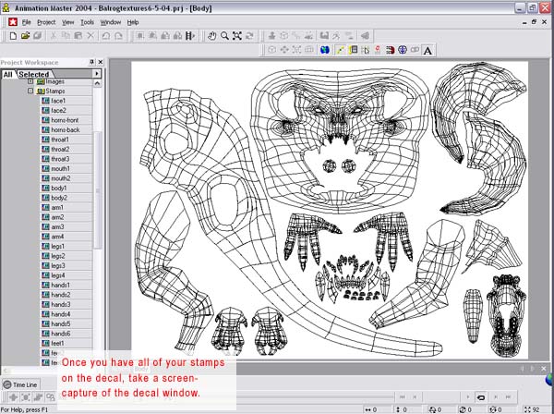This screenshot has height=414, width=554.
Task: Click the face1 stamp icon
Action: coord(45,101)
